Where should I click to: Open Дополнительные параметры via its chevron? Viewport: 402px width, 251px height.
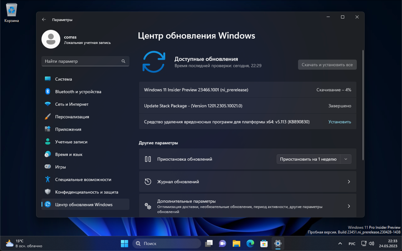(x=349, y=206)
